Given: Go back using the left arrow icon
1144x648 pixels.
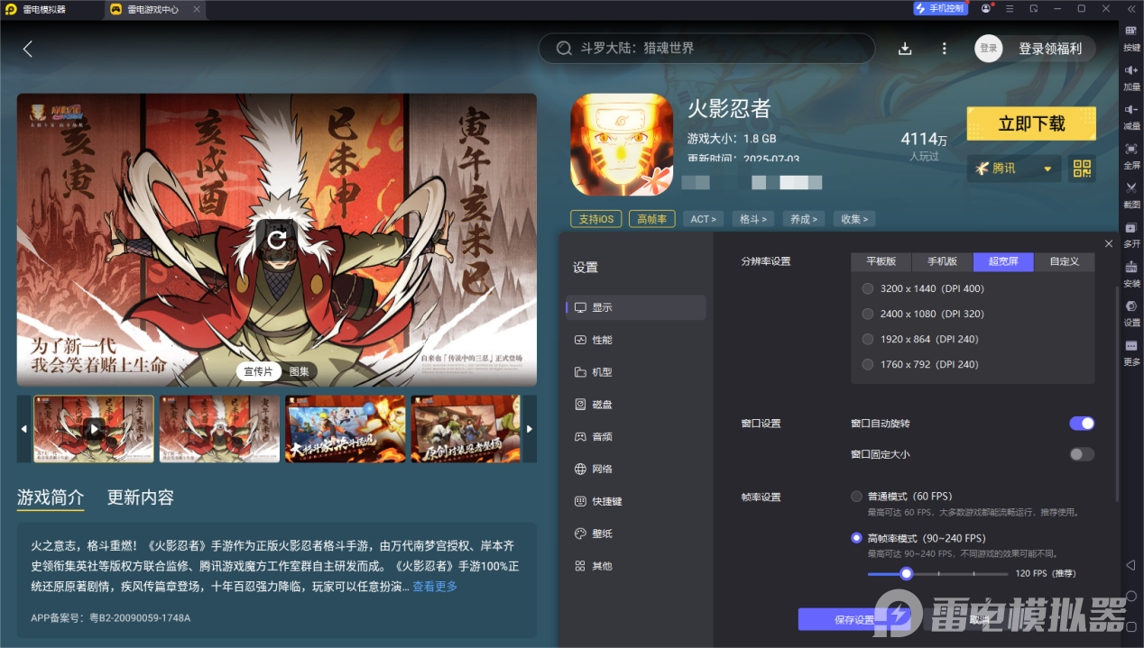Looking at the screenshot, I should click(x=28, y=49).
